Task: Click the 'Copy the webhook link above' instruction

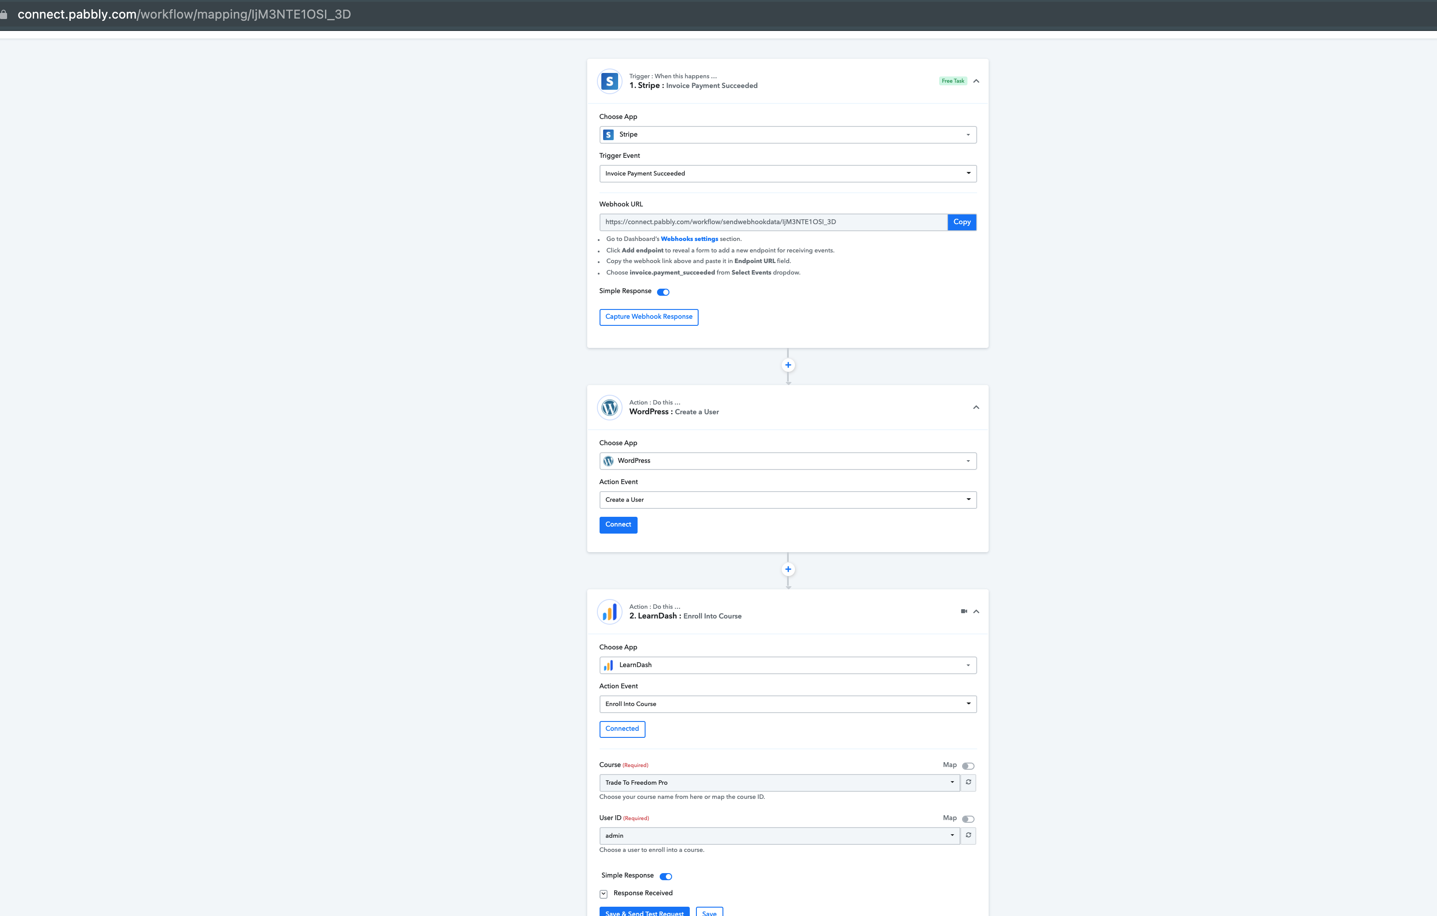Action: click(698, 261)
